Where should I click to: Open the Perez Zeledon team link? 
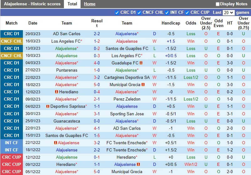click(127, 99)
